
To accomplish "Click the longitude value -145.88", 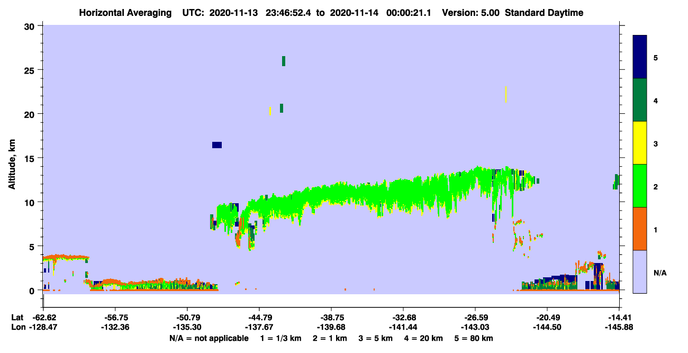I will (619, 327).
